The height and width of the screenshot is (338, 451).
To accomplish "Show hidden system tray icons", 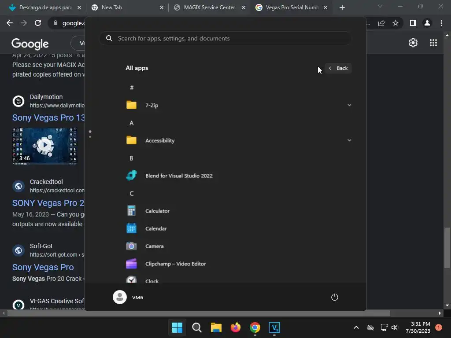I will click(x=356, y=327).
